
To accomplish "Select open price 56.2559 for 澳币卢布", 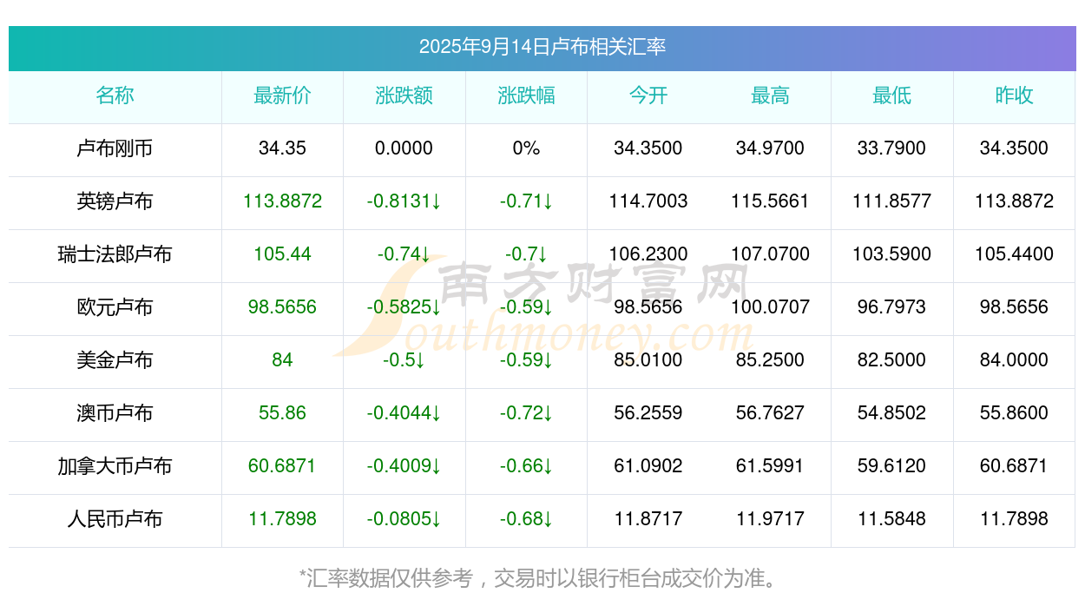I will point(648,413).
